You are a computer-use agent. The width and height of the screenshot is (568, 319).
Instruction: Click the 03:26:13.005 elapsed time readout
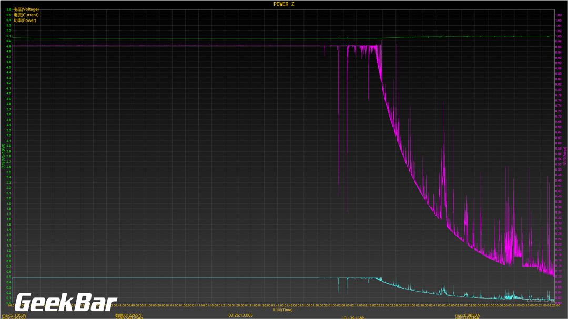point(240,315)
